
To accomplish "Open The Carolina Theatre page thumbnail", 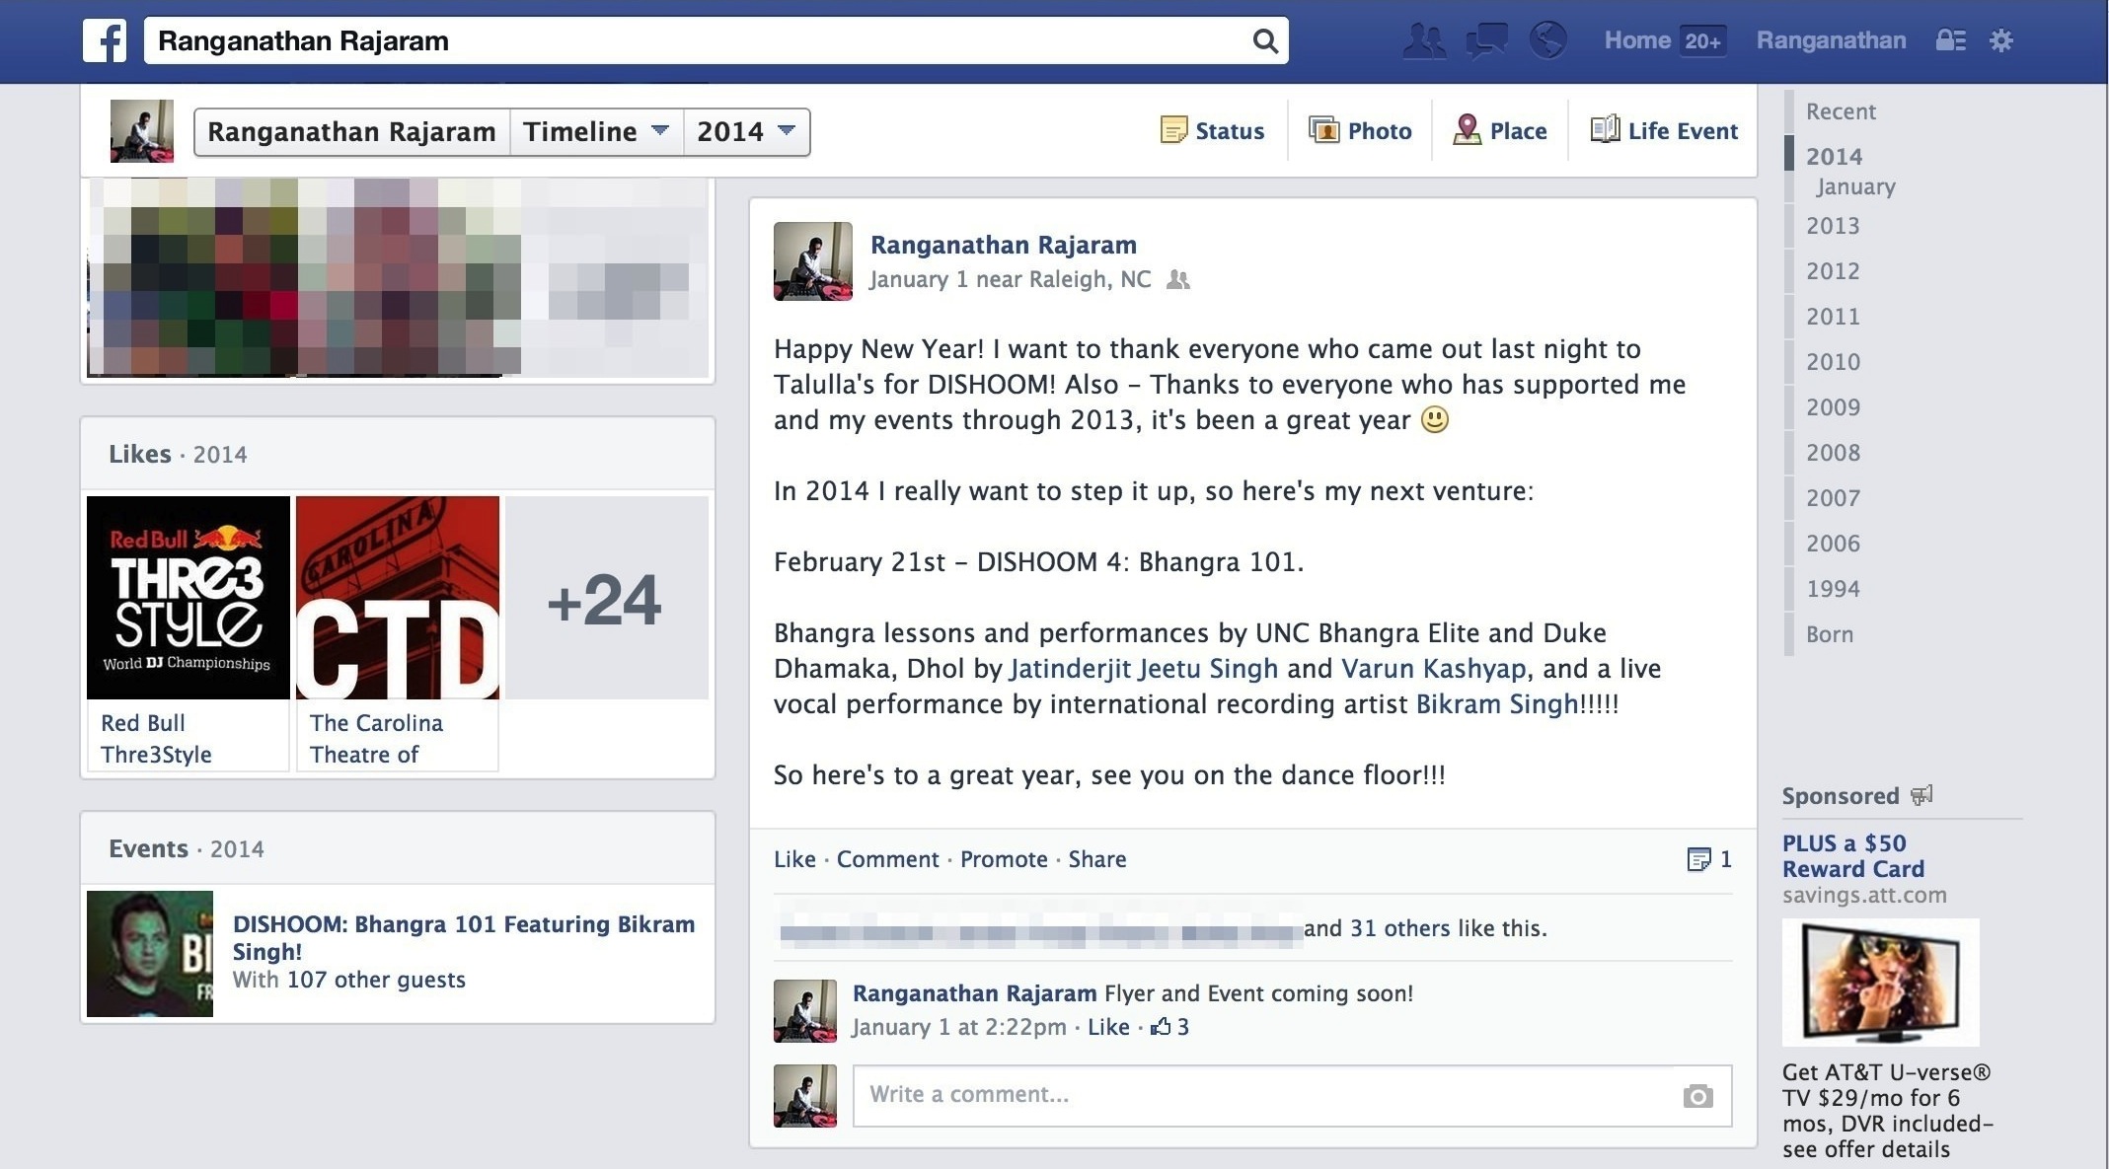I will pyautogui.click(x=398, y=598).
